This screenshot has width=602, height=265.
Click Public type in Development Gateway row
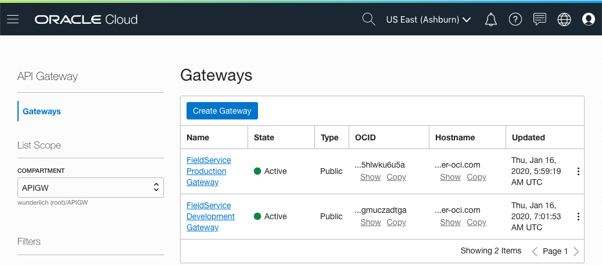pos(331,216)
